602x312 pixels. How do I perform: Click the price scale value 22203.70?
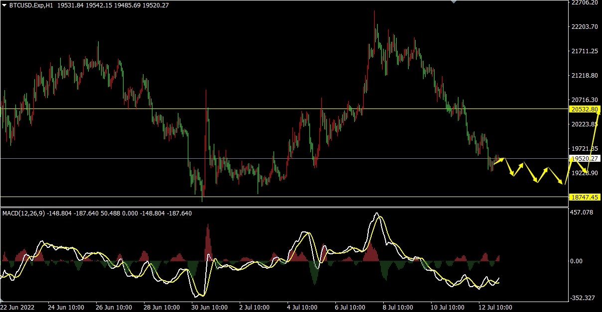[x=585, y=27]
